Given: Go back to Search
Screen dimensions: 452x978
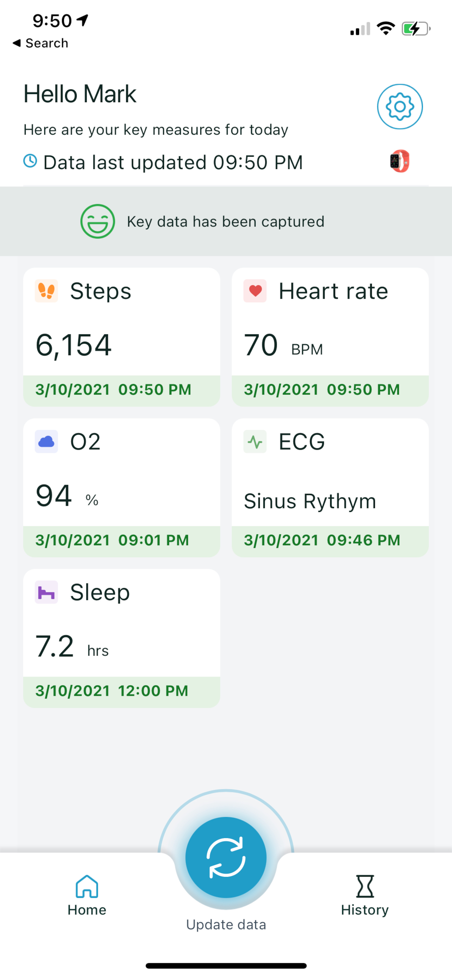Looking at the screenshot, I should click(40, 43).
